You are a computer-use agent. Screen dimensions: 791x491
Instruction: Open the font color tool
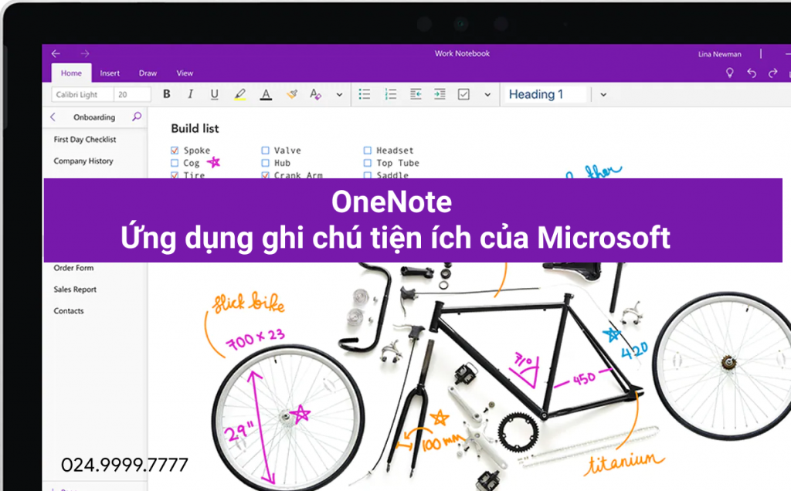(265, 93)
